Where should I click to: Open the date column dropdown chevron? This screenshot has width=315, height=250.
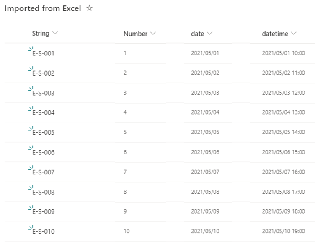(x=209, y=34)
